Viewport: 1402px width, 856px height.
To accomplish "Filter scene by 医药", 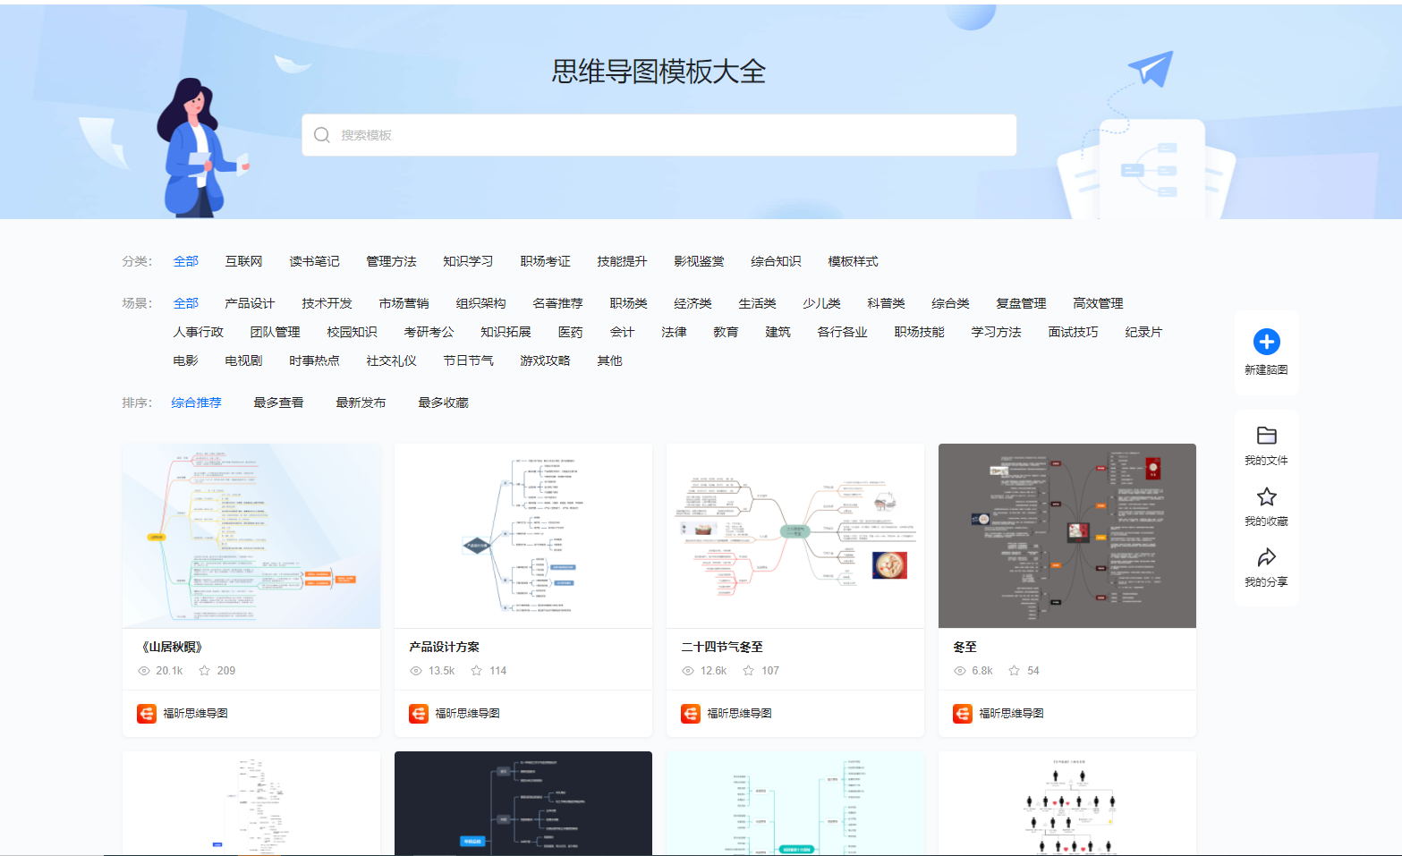I will point(571,332).
